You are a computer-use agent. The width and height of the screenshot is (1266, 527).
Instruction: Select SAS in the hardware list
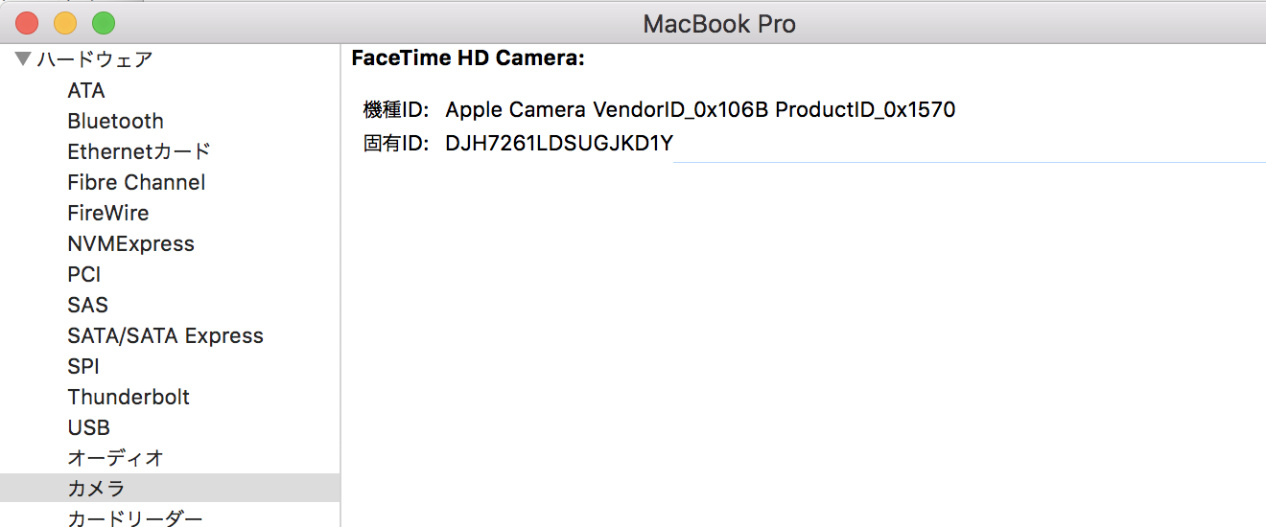pyautogui.click(x=88, y=306)
